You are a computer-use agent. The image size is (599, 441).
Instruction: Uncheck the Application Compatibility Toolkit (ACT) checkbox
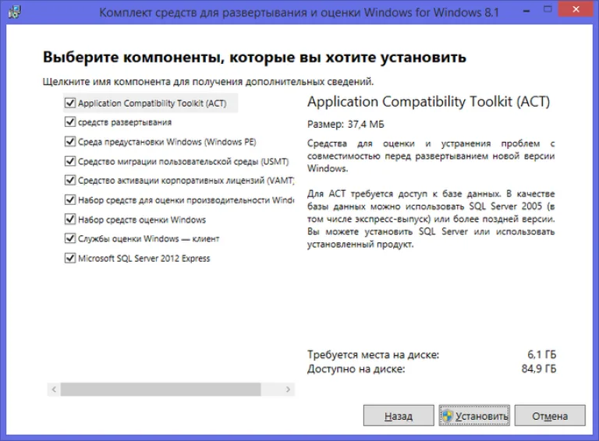pos(70,103)
